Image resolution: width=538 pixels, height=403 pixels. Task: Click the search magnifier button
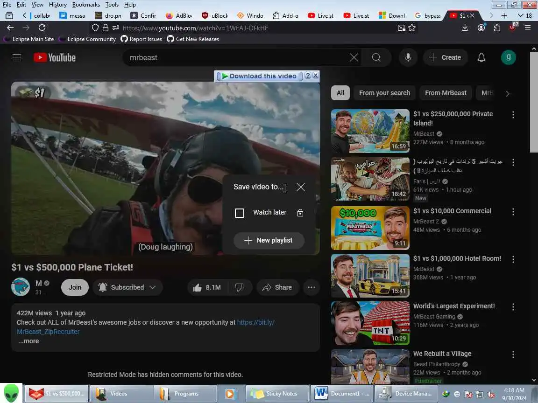(376, 57)
